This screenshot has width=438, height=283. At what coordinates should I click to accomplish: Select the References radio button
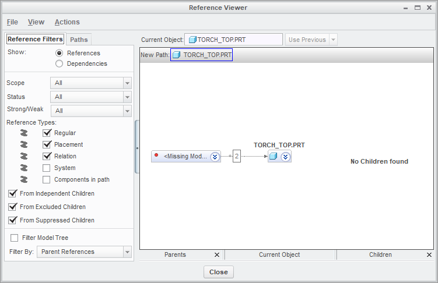[59, 53]
